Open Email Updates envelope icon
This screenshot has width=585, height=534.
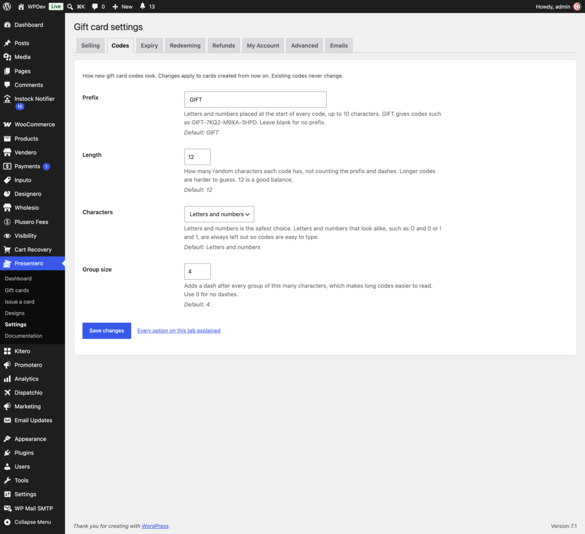pyautogui.click(x=7, y=420)
